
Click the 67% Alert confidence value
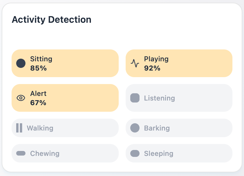pos(38,103)
